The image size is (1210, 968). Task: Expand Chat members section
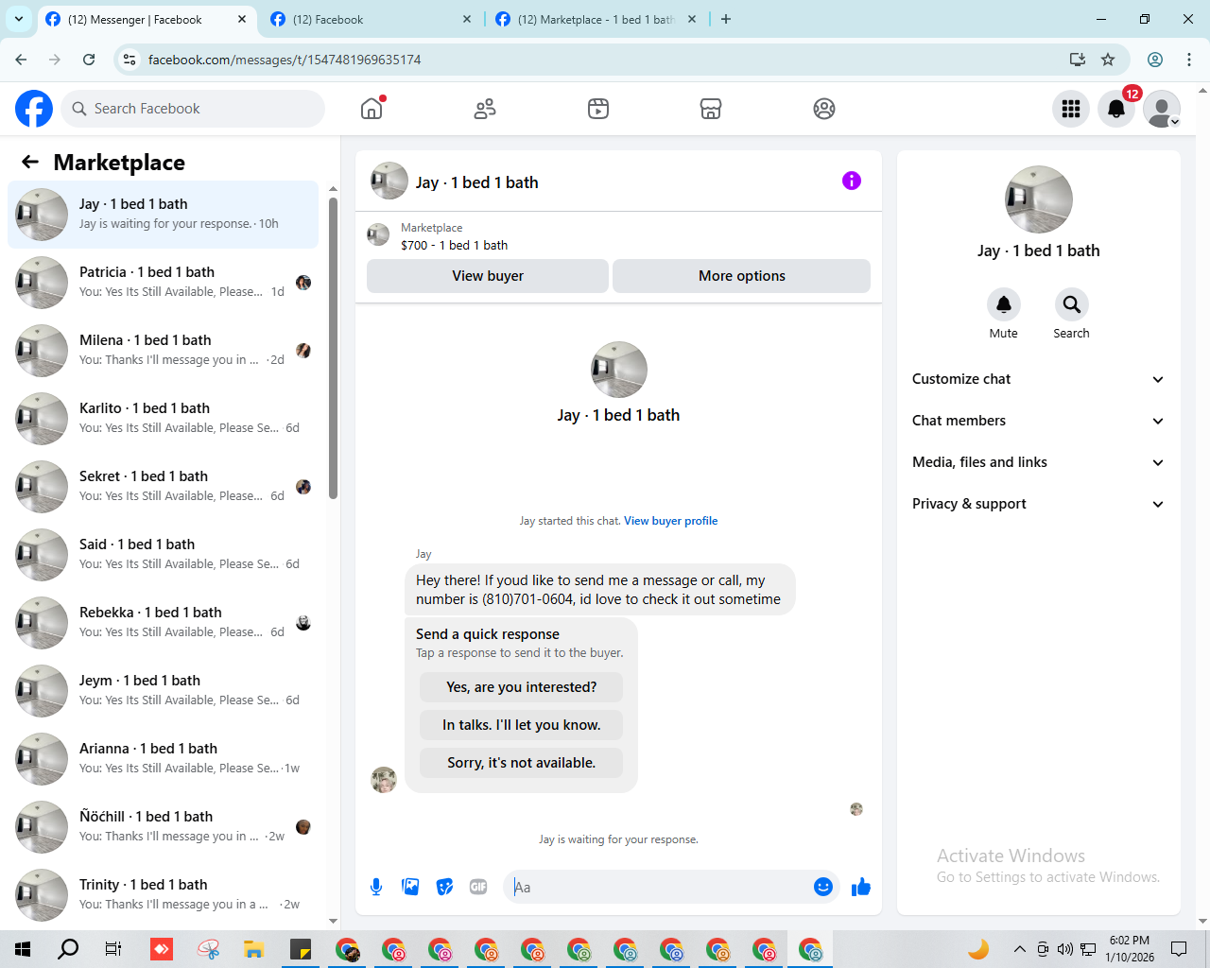coord(1038,421)
